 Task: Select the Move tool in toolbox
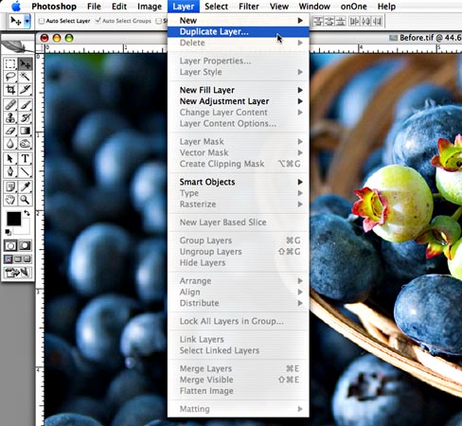pos(25,64)
